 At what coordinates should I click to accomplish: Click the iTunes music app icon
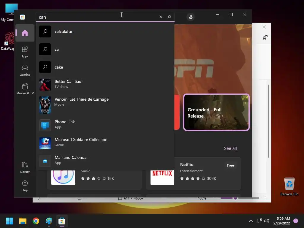coord(63,178)
